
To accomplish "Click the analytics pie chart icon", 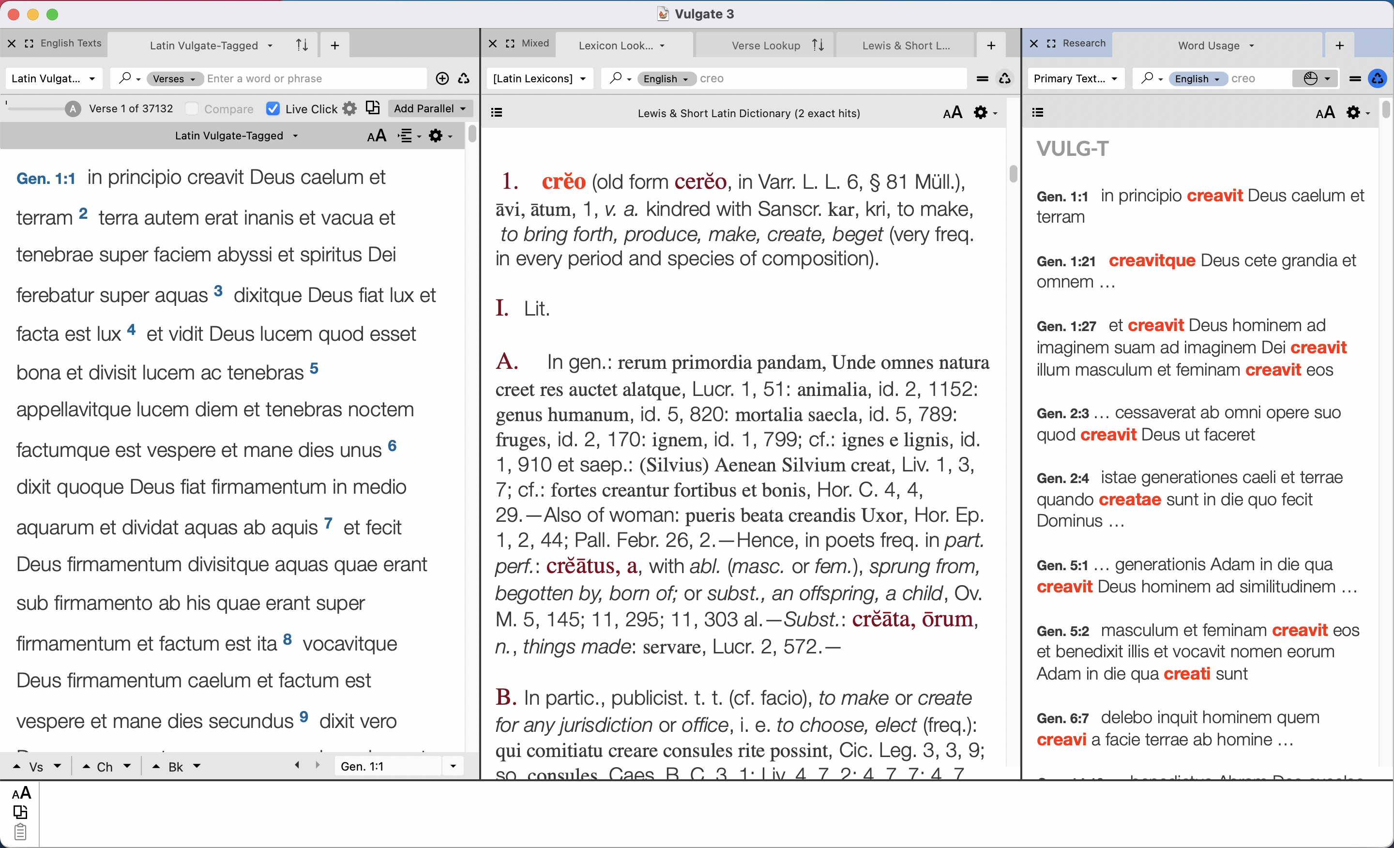I will 1310,78.
